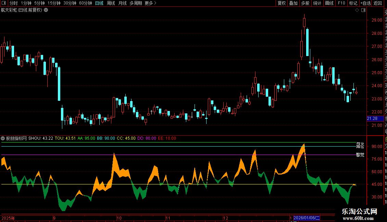Click the diamond icon in the chart's top-right corner
The width and height of the screenshot is (387, 222).
[x=357, y=10]
